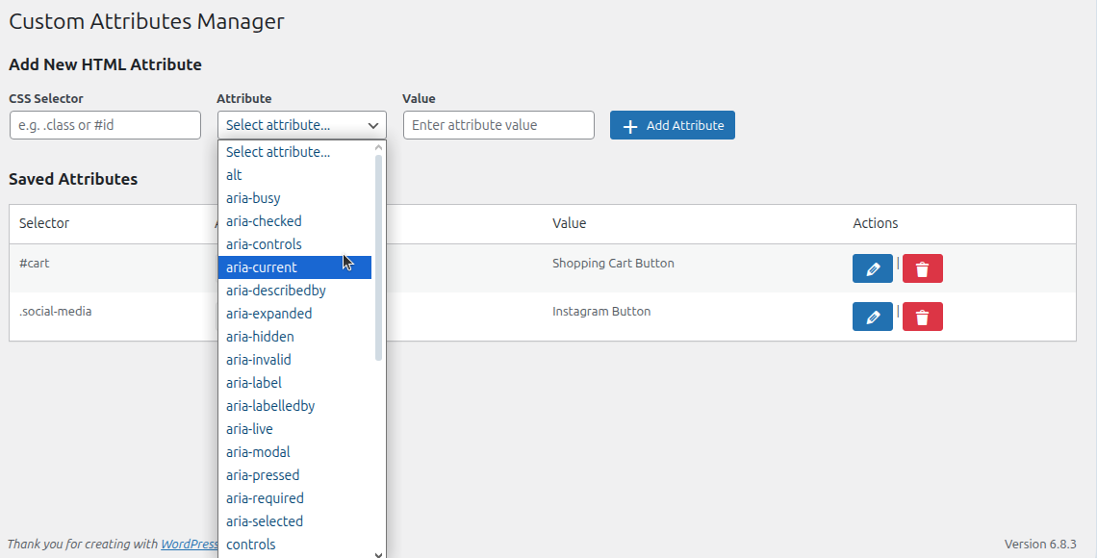Edit the #cart attribute with pencil icon

tap(872, 267)
